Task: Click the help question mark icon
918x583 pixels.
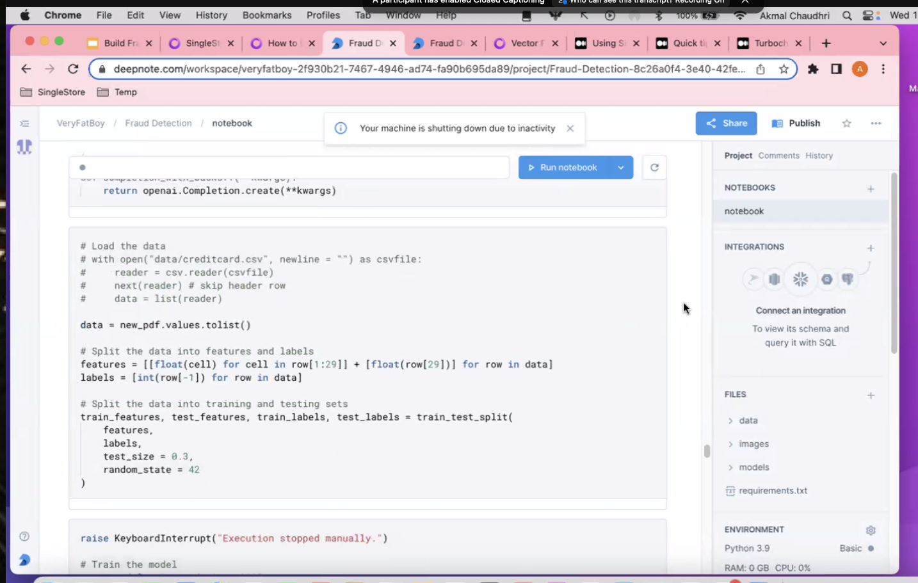Action: coord(24,536)
